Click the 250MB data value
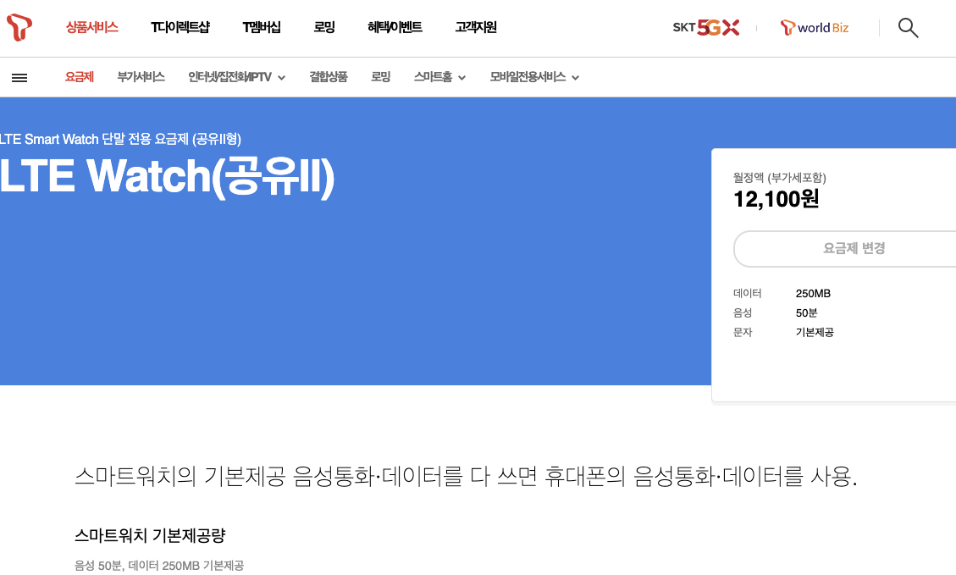Image resolution: width=956 pixels, height=575 pixels. (813, 293)
